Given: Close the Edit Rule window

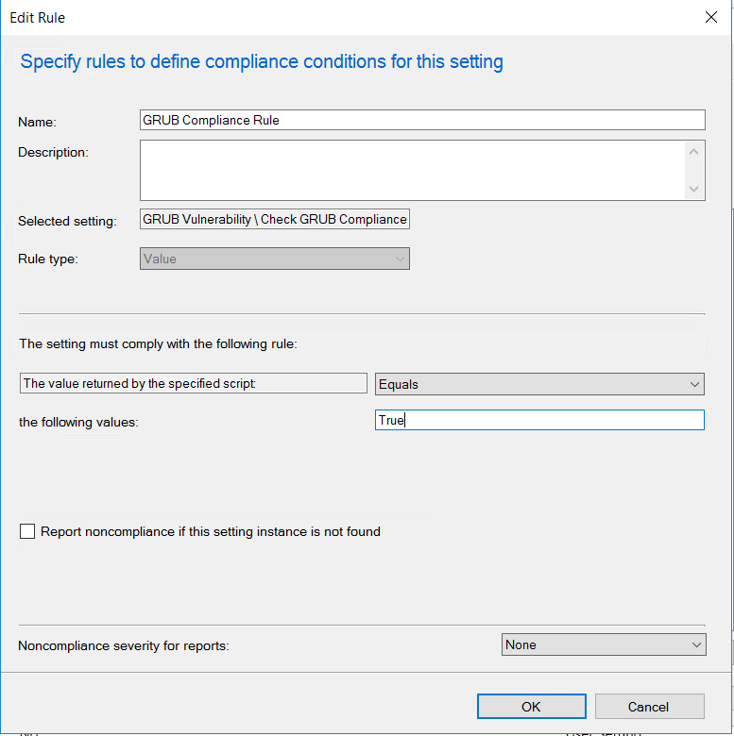Looking at the screenshot, I should coord(711,17).
